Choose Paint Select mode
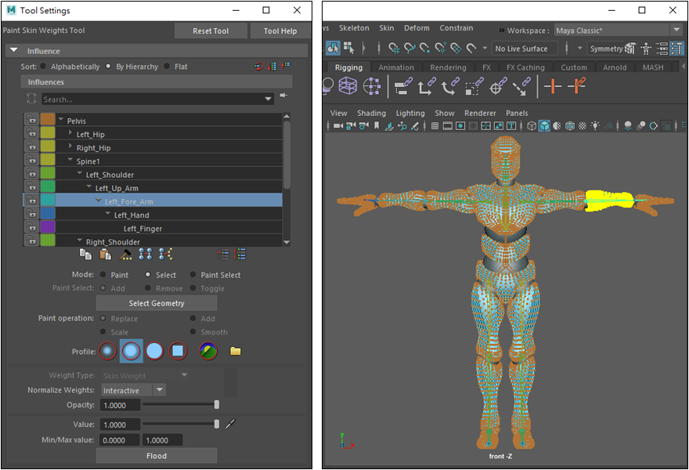The image size is (689, 470). click(193, 275)
